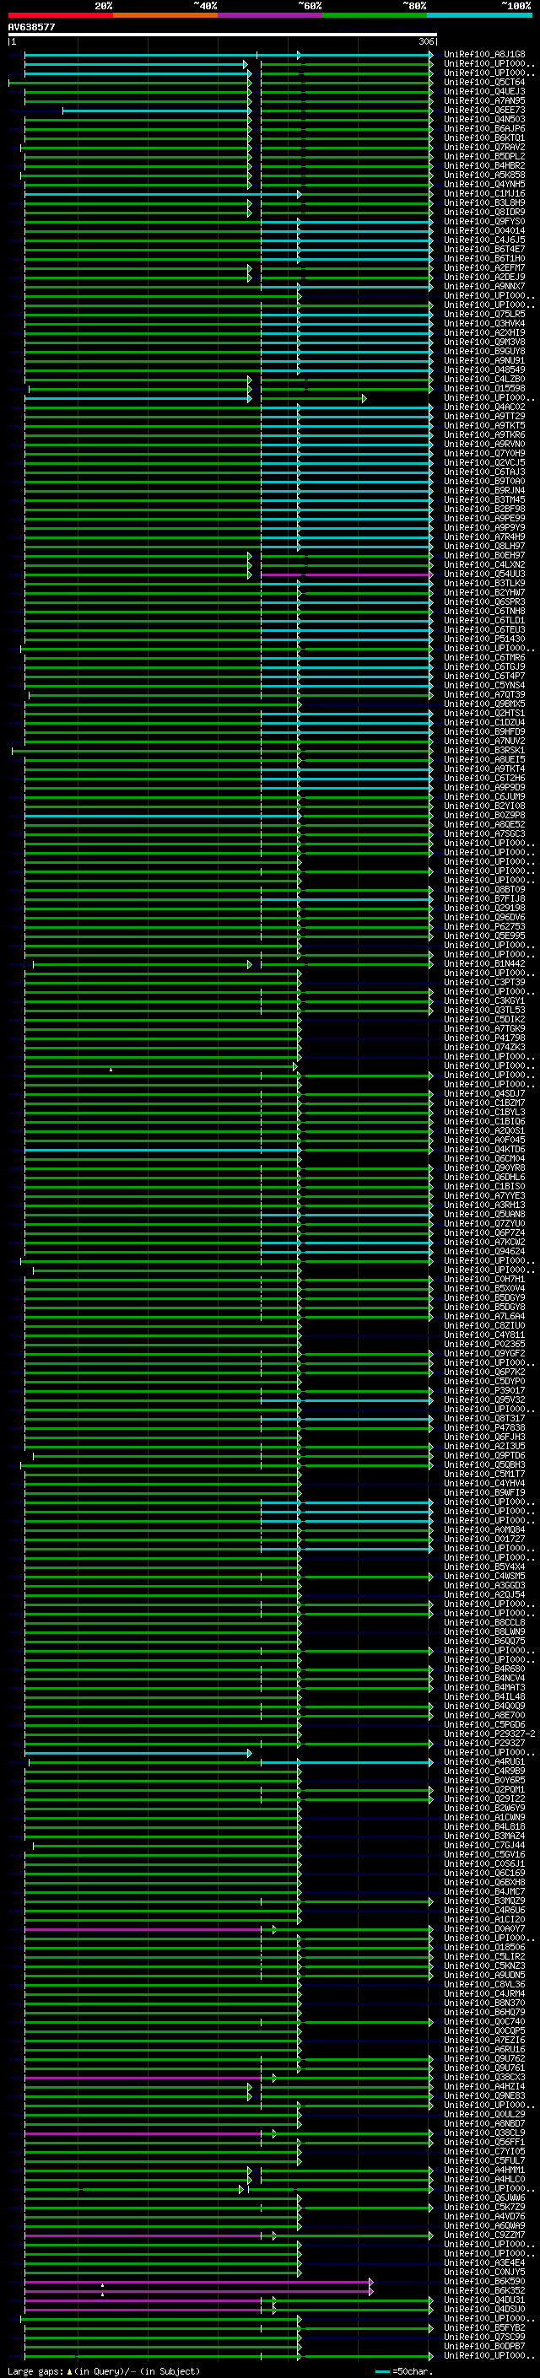Viewport: 540px width, 2378px height.
Task: Select hit UniRef100_O18506
Action: pyautogui.click(x=484, y=1947)
